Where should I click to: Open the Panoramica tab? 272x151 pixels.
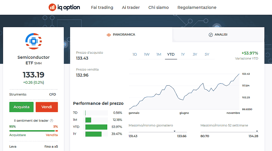pyautogui.click(x=121, y=35)
